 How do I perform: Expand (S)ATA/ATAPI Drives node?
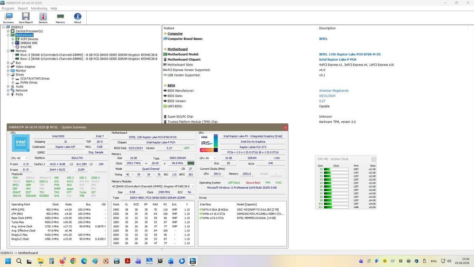point(13,79)
